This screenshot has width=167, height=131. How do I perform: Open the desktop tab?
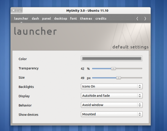coord(61,18)
